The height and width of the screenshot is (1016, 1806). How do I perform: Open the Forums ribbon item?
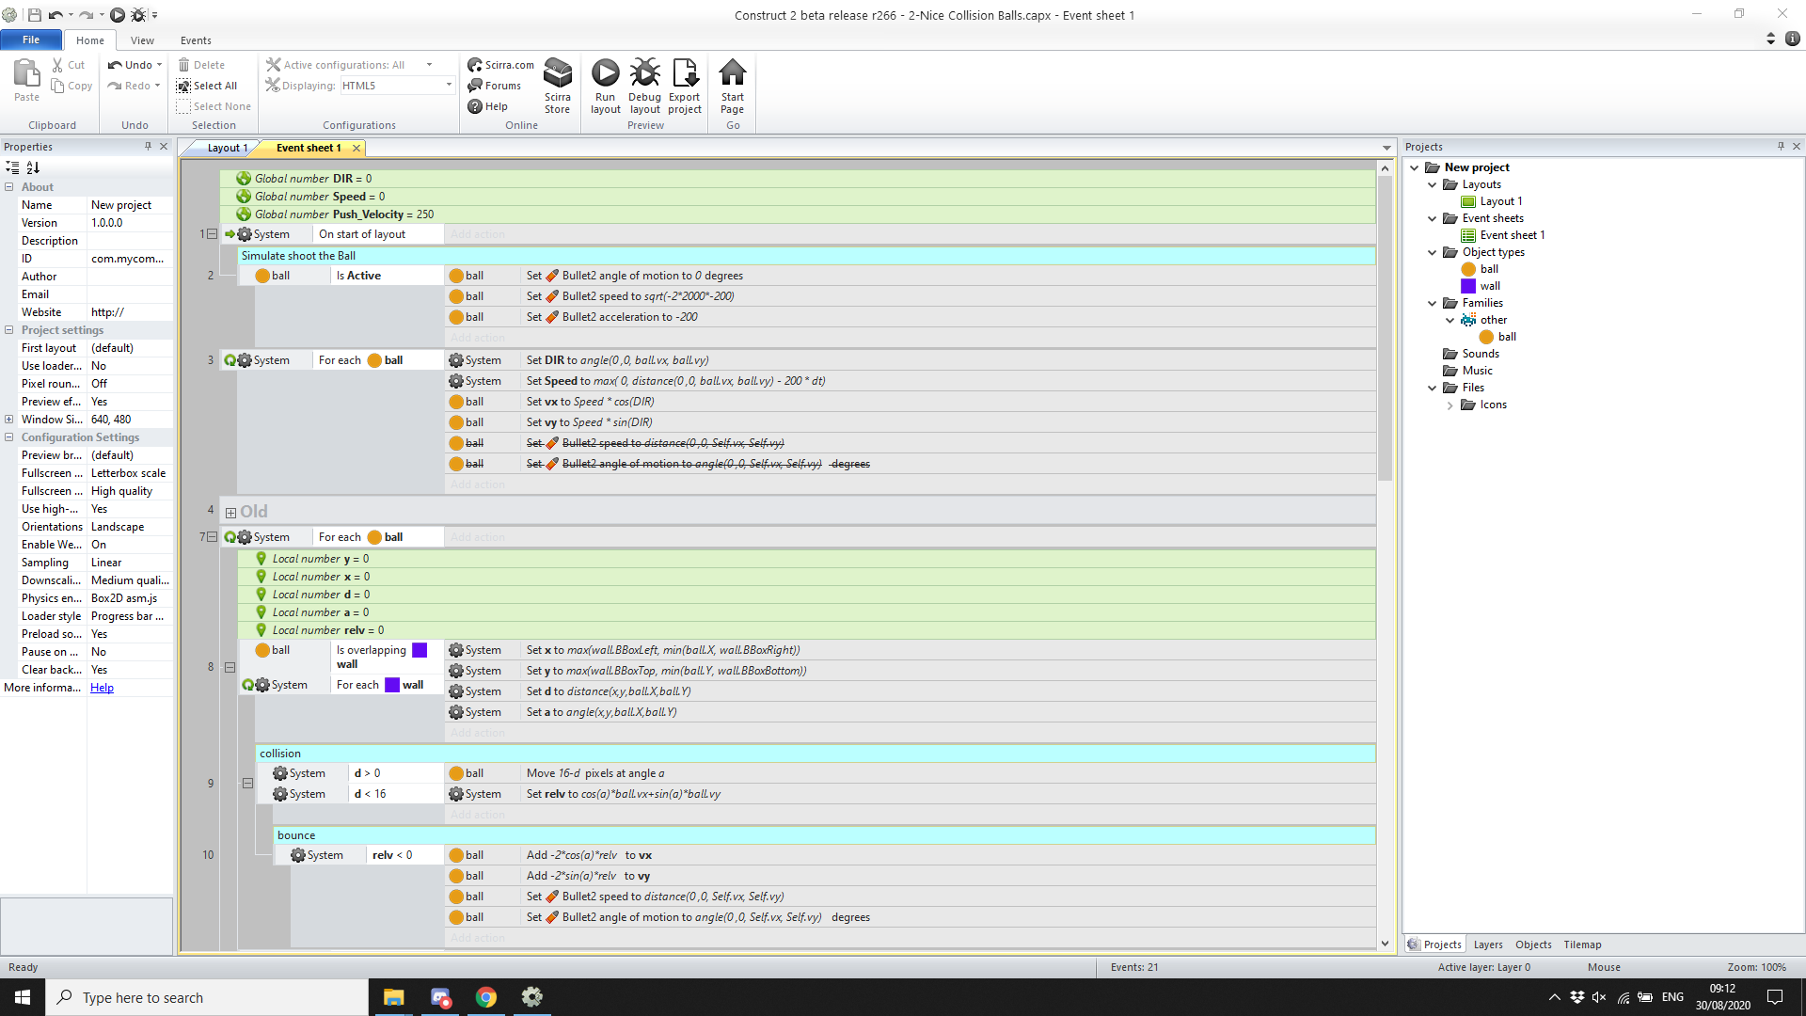pyautogui.click(x=494, y=86)
